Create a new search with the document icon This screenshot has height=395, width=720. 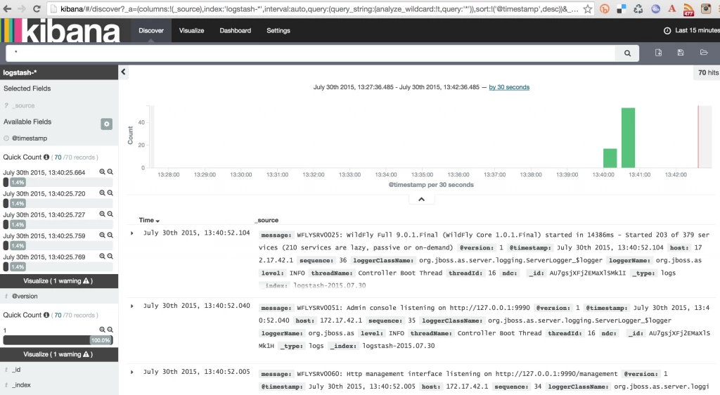(x=658, y=53)
